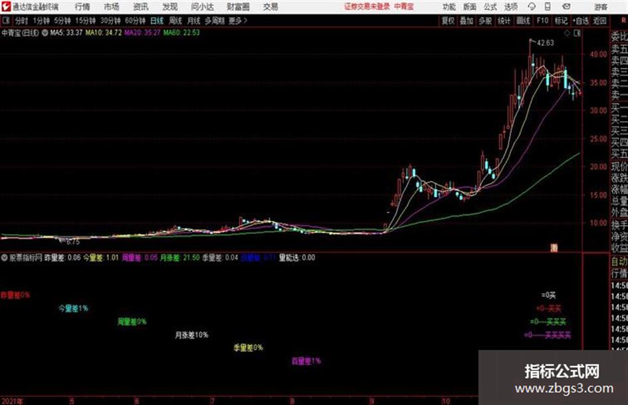Screen dimensions: 628x405
Task: Select the 日线 daily chart tab
Action: [x=157, y=21]
